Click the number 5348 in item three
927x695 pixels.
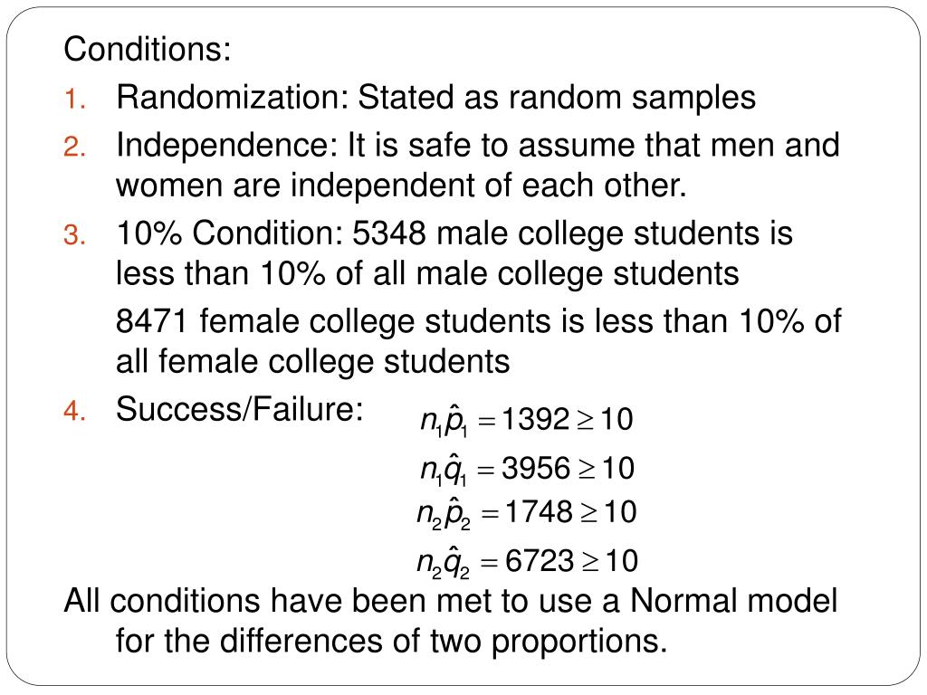[389, 233]
